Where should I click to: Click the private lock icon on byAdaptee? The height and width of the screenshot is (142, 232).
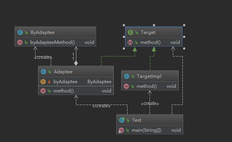click(49, 82)
